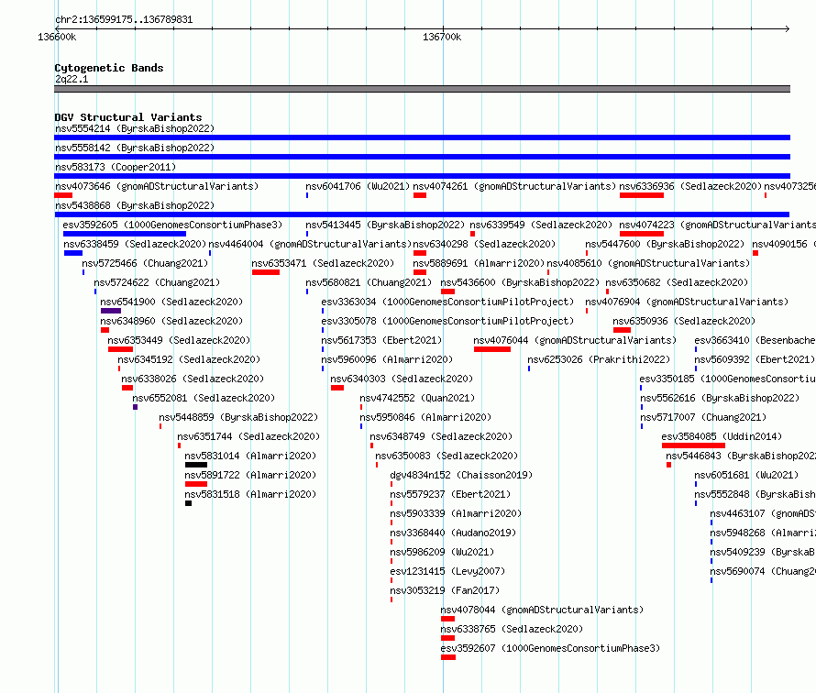Click esv1231415 (Levy2007) label

coord(447,571)
